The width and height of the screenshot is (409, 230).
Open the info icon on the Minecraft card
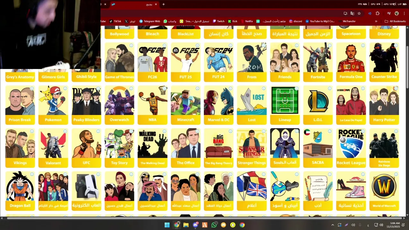pos(197,88)
